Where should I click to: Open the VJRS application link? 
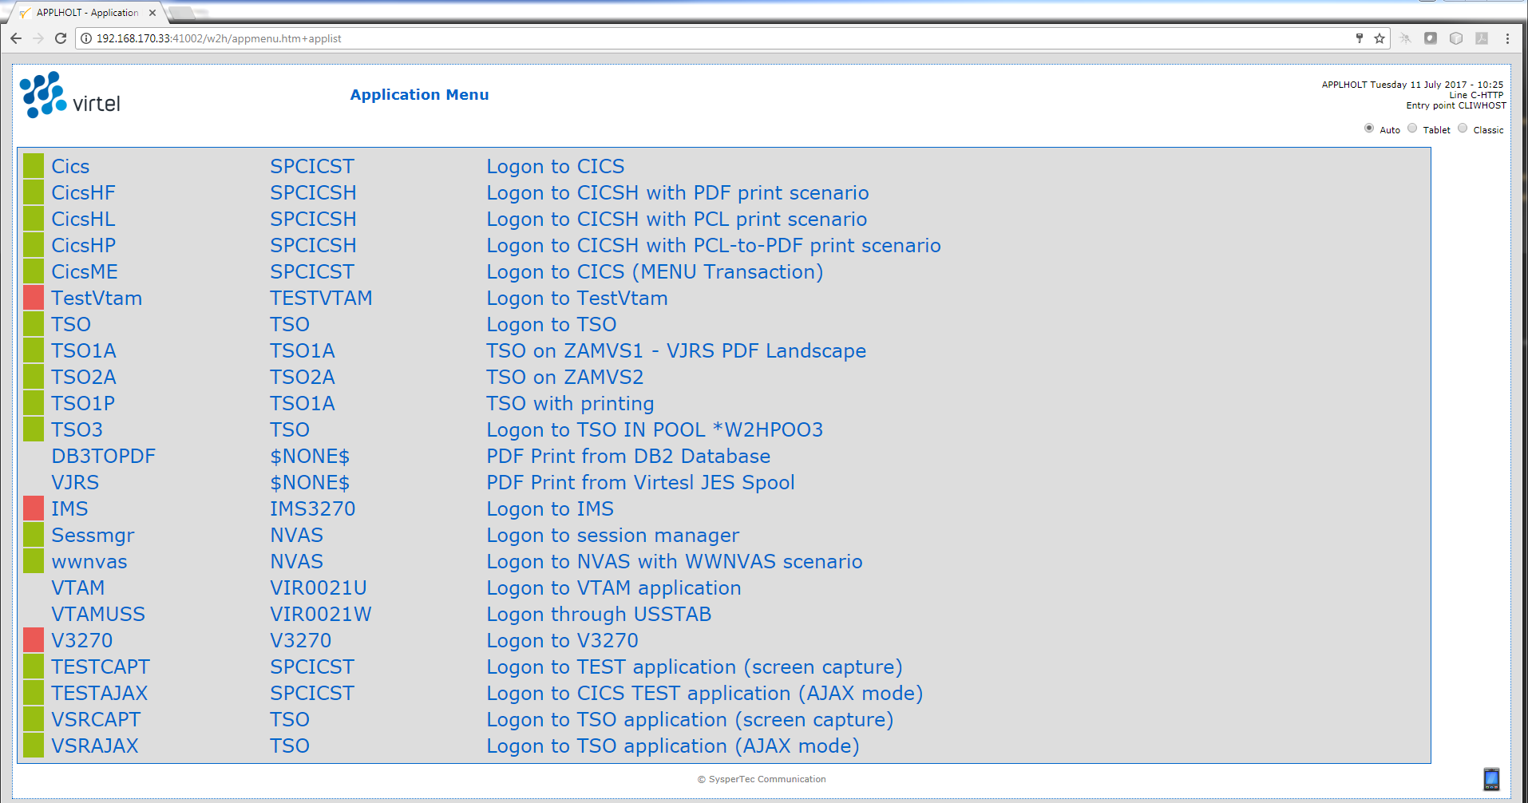pyautogui.click(x=75, y=482)
